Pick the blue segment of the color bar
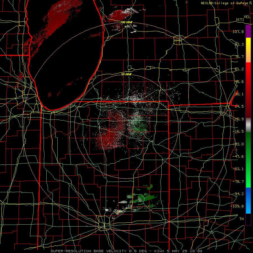The width and height of the screenshot is (253, 253). click(248, 200)
